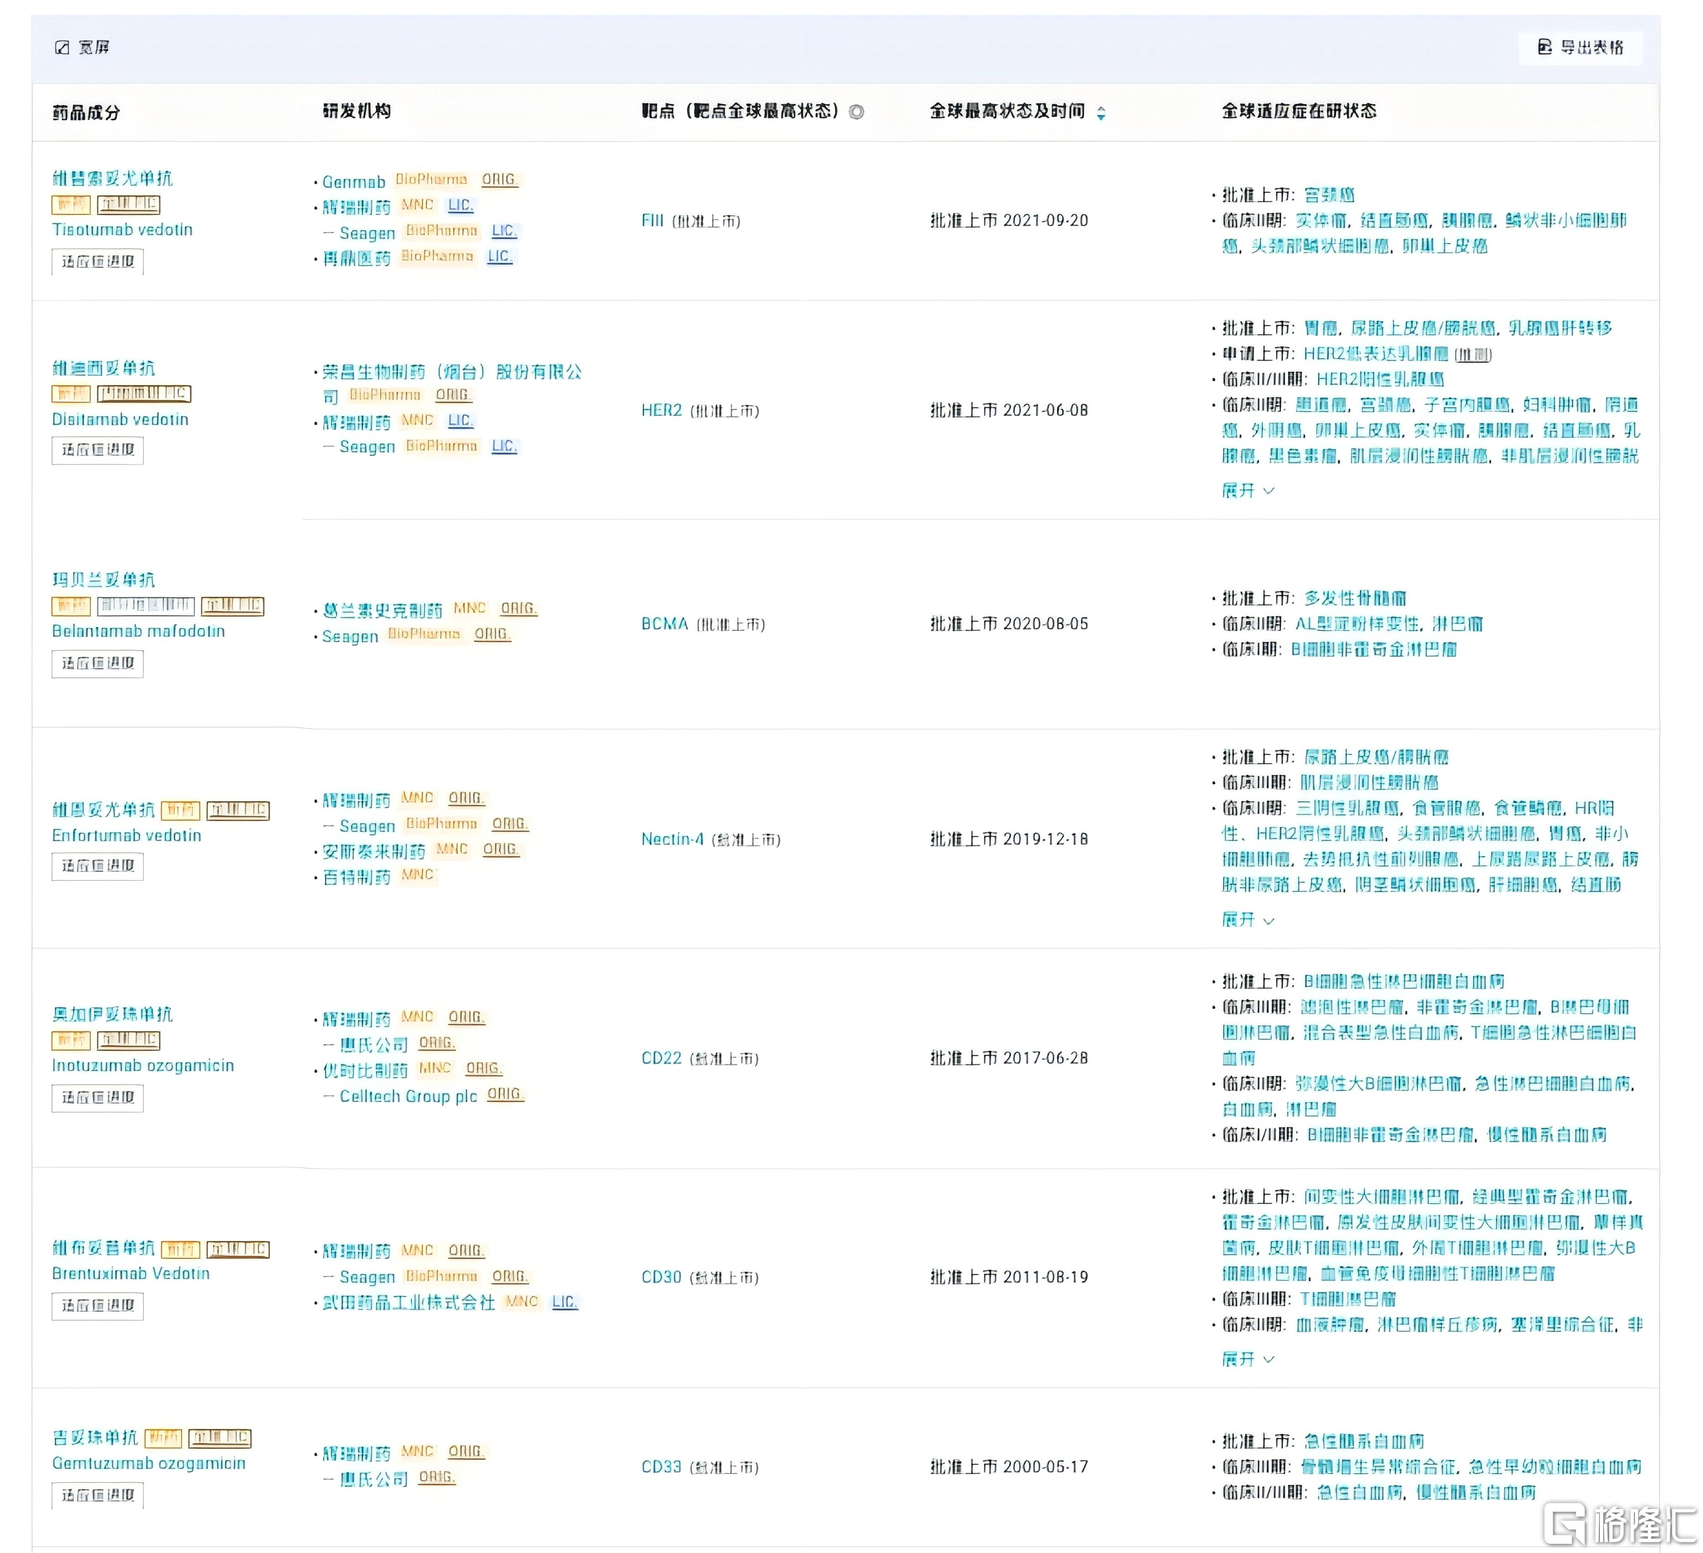Click indication progress button under Inotuzumab ozogamicin

(98, 1100)
